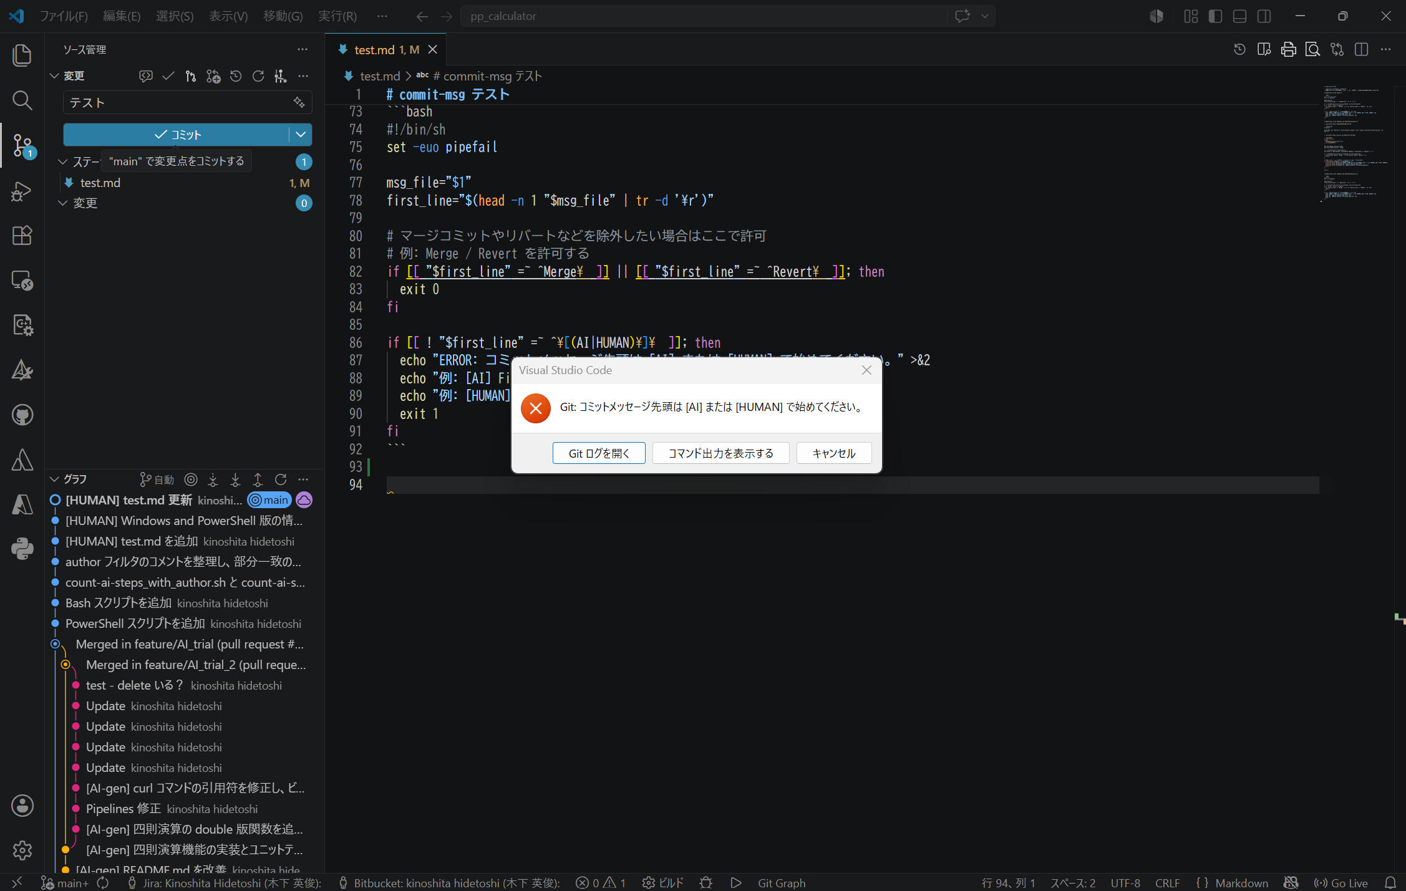The image size is (1406, 891).
Task: Open the Search view in activity bar
Action: 22,100
